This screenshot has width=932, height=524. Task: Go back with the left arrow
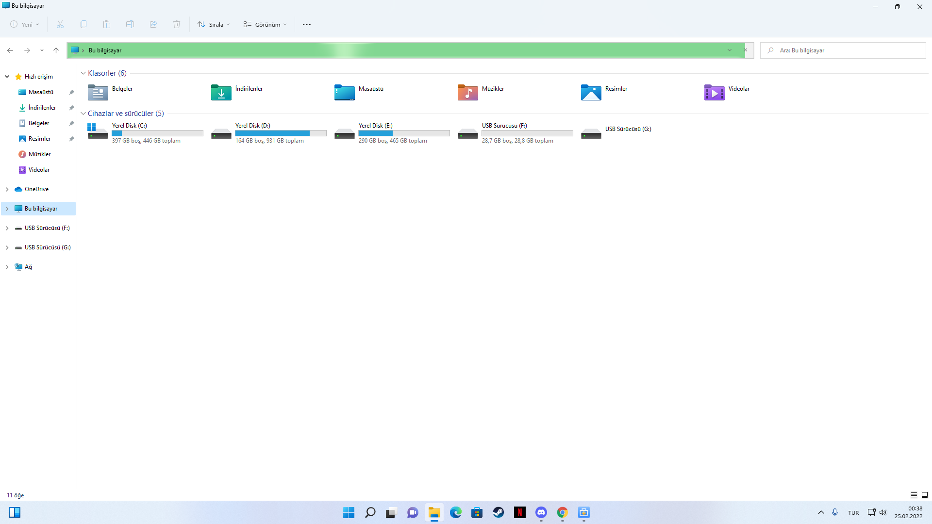click(10, 50)
